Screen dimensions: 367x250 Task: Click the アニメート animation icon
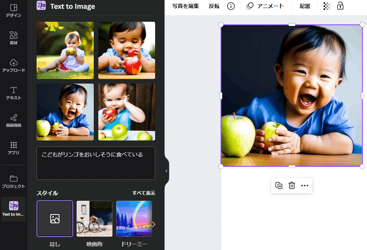tap(250, 6)
